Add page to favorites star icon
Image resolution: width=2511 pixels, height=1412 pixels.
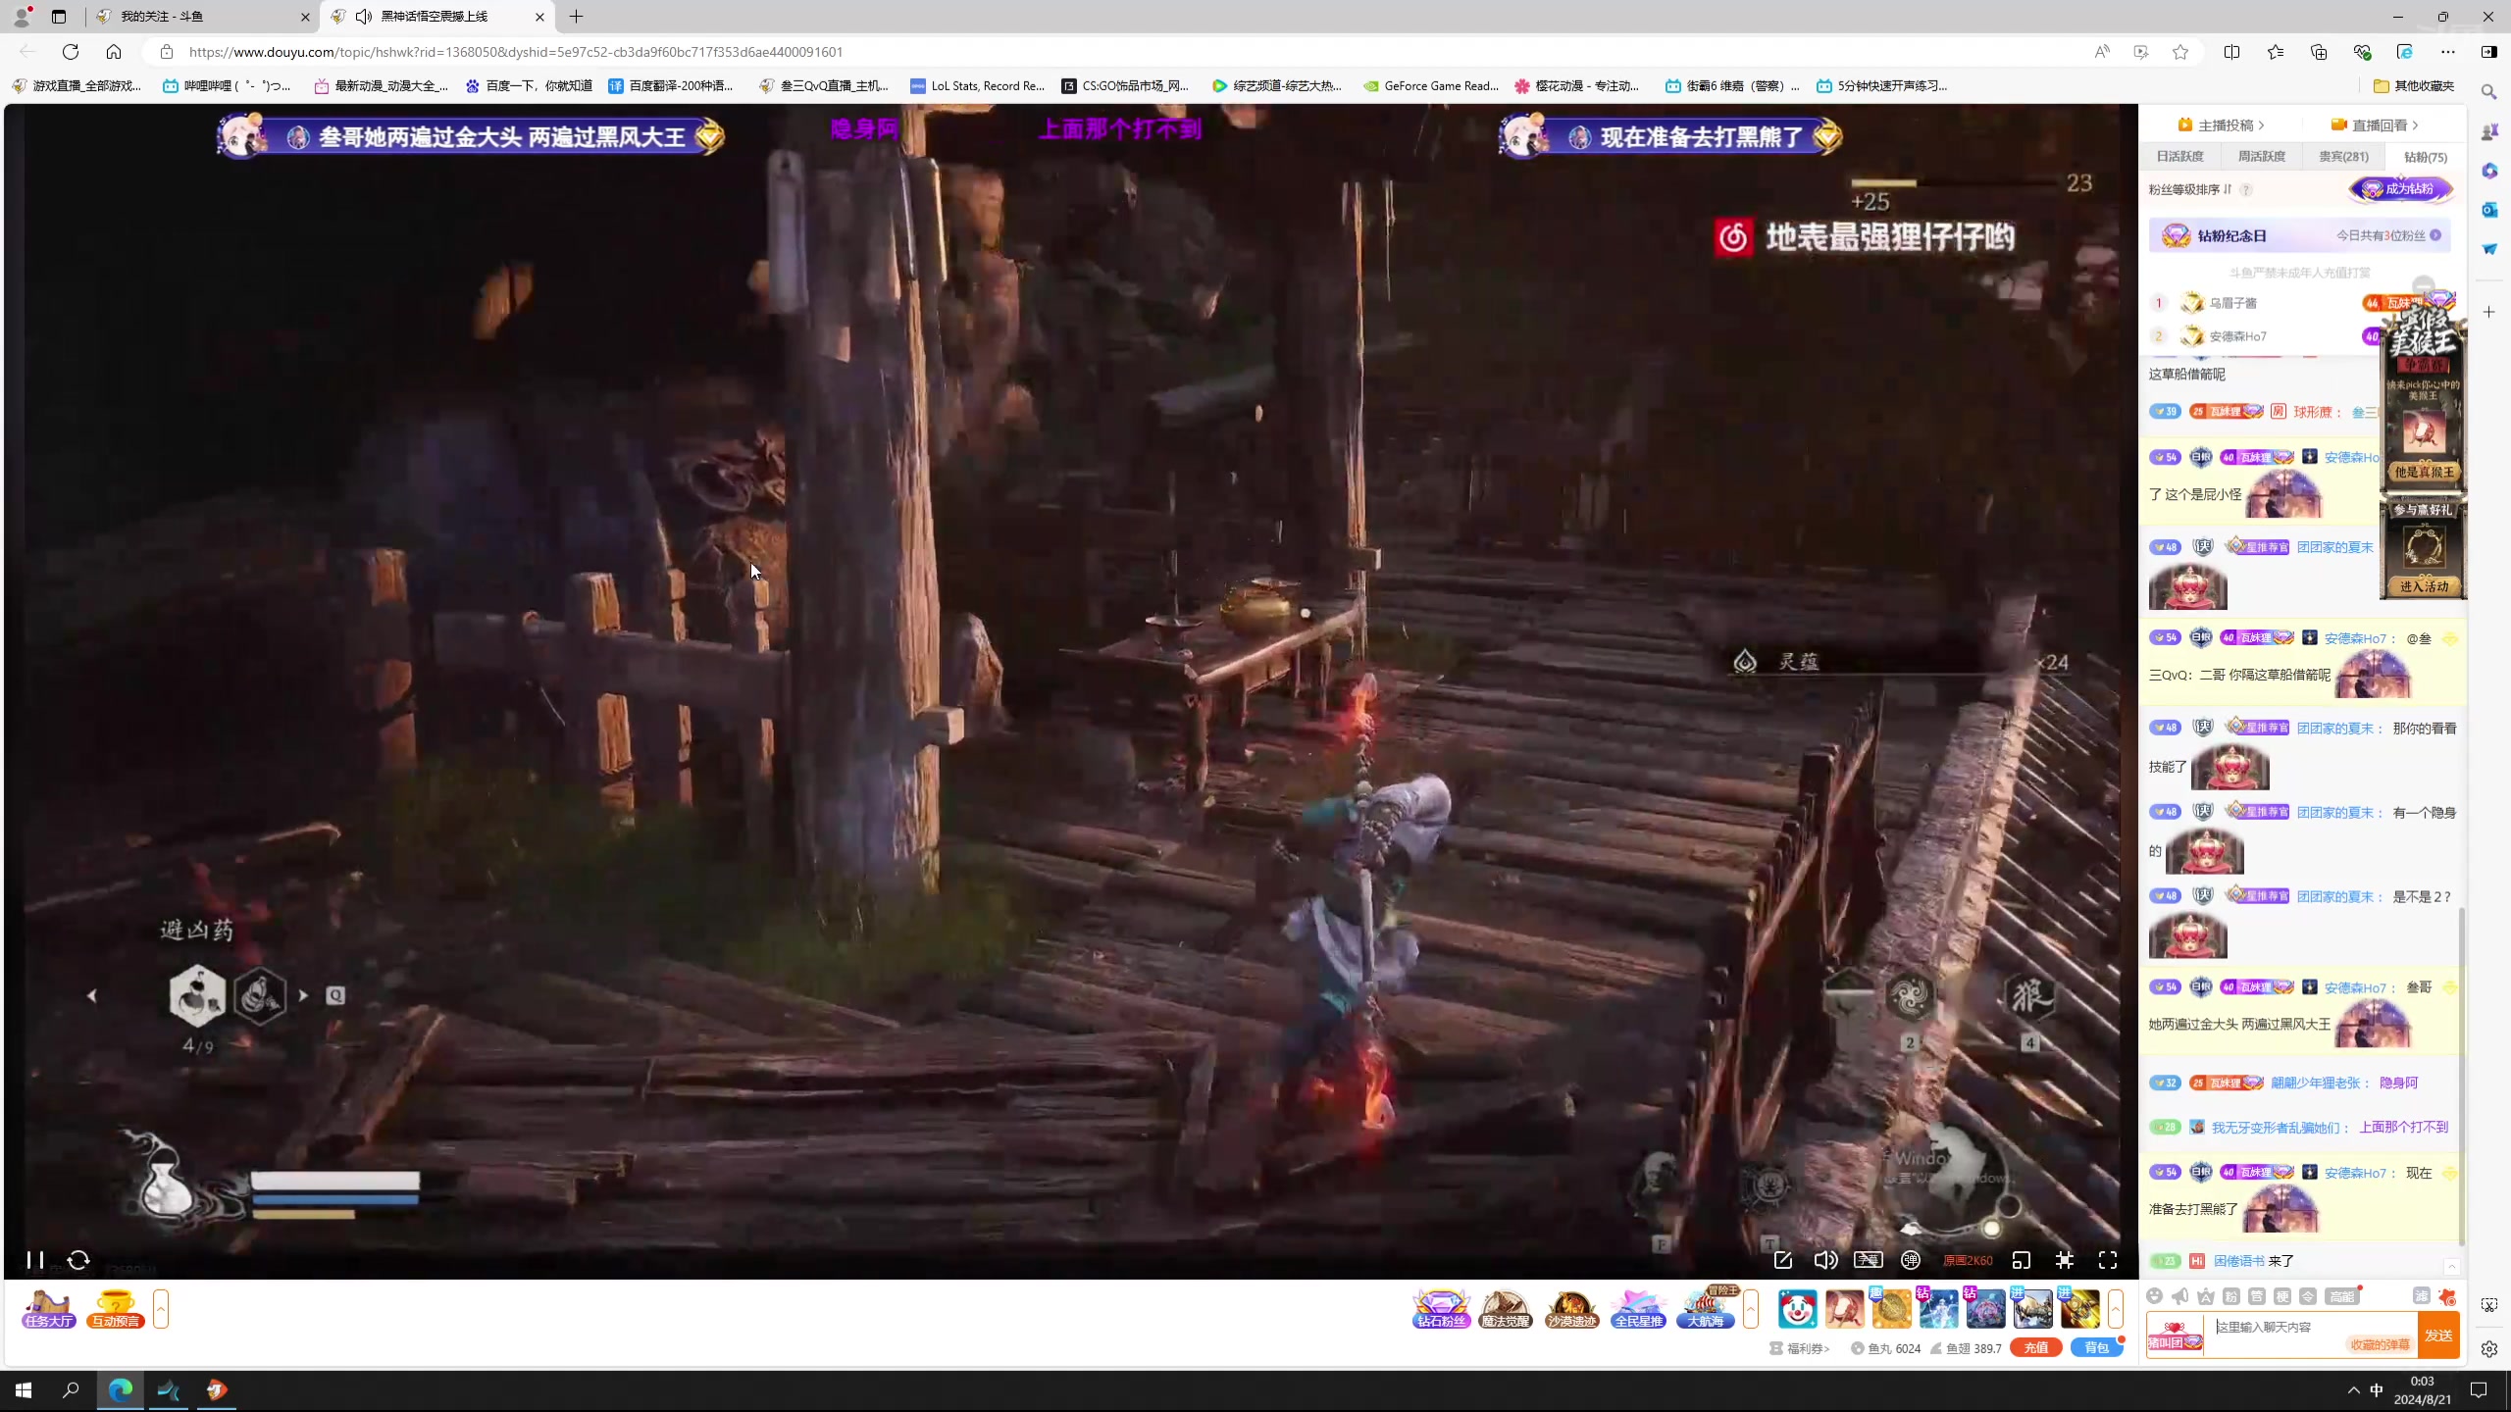(x=2179, y=52)
